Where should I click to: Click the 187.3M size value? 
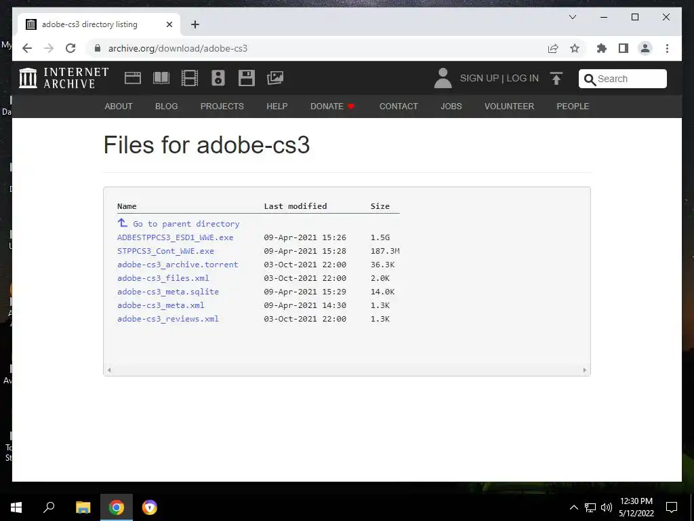[385, 251]
